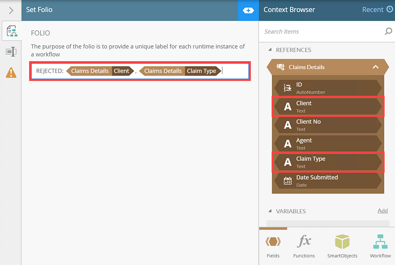Expand the collapsed left panel chevron
Image resolution: width=395 pixels, height=265 pixels.
point(11,10)
